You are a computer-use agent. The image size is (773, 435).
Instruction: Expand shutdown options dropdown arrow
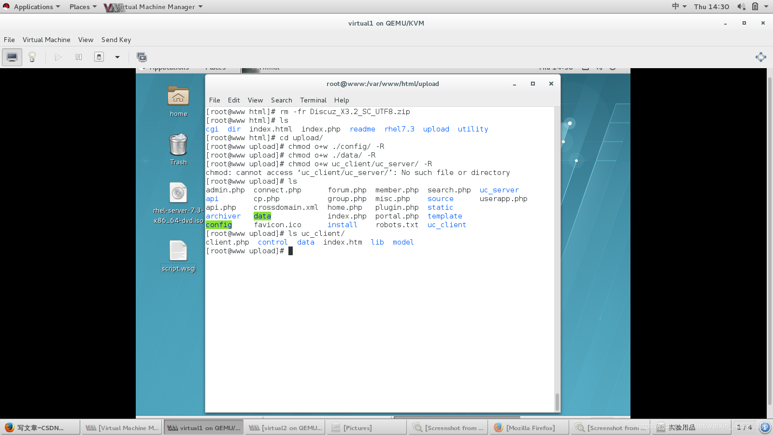[x=117, y=57]
